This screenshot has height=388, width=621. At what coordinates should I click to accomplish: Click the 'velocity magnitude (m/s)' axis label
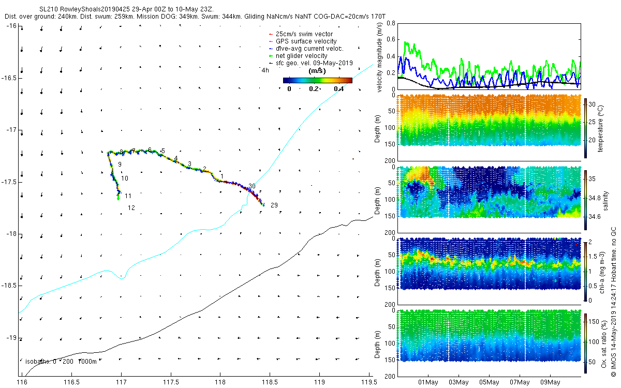click(380, 56)
